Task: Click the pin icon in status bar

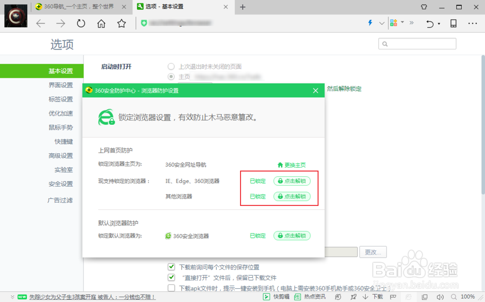Action: (x=353, y=297)
